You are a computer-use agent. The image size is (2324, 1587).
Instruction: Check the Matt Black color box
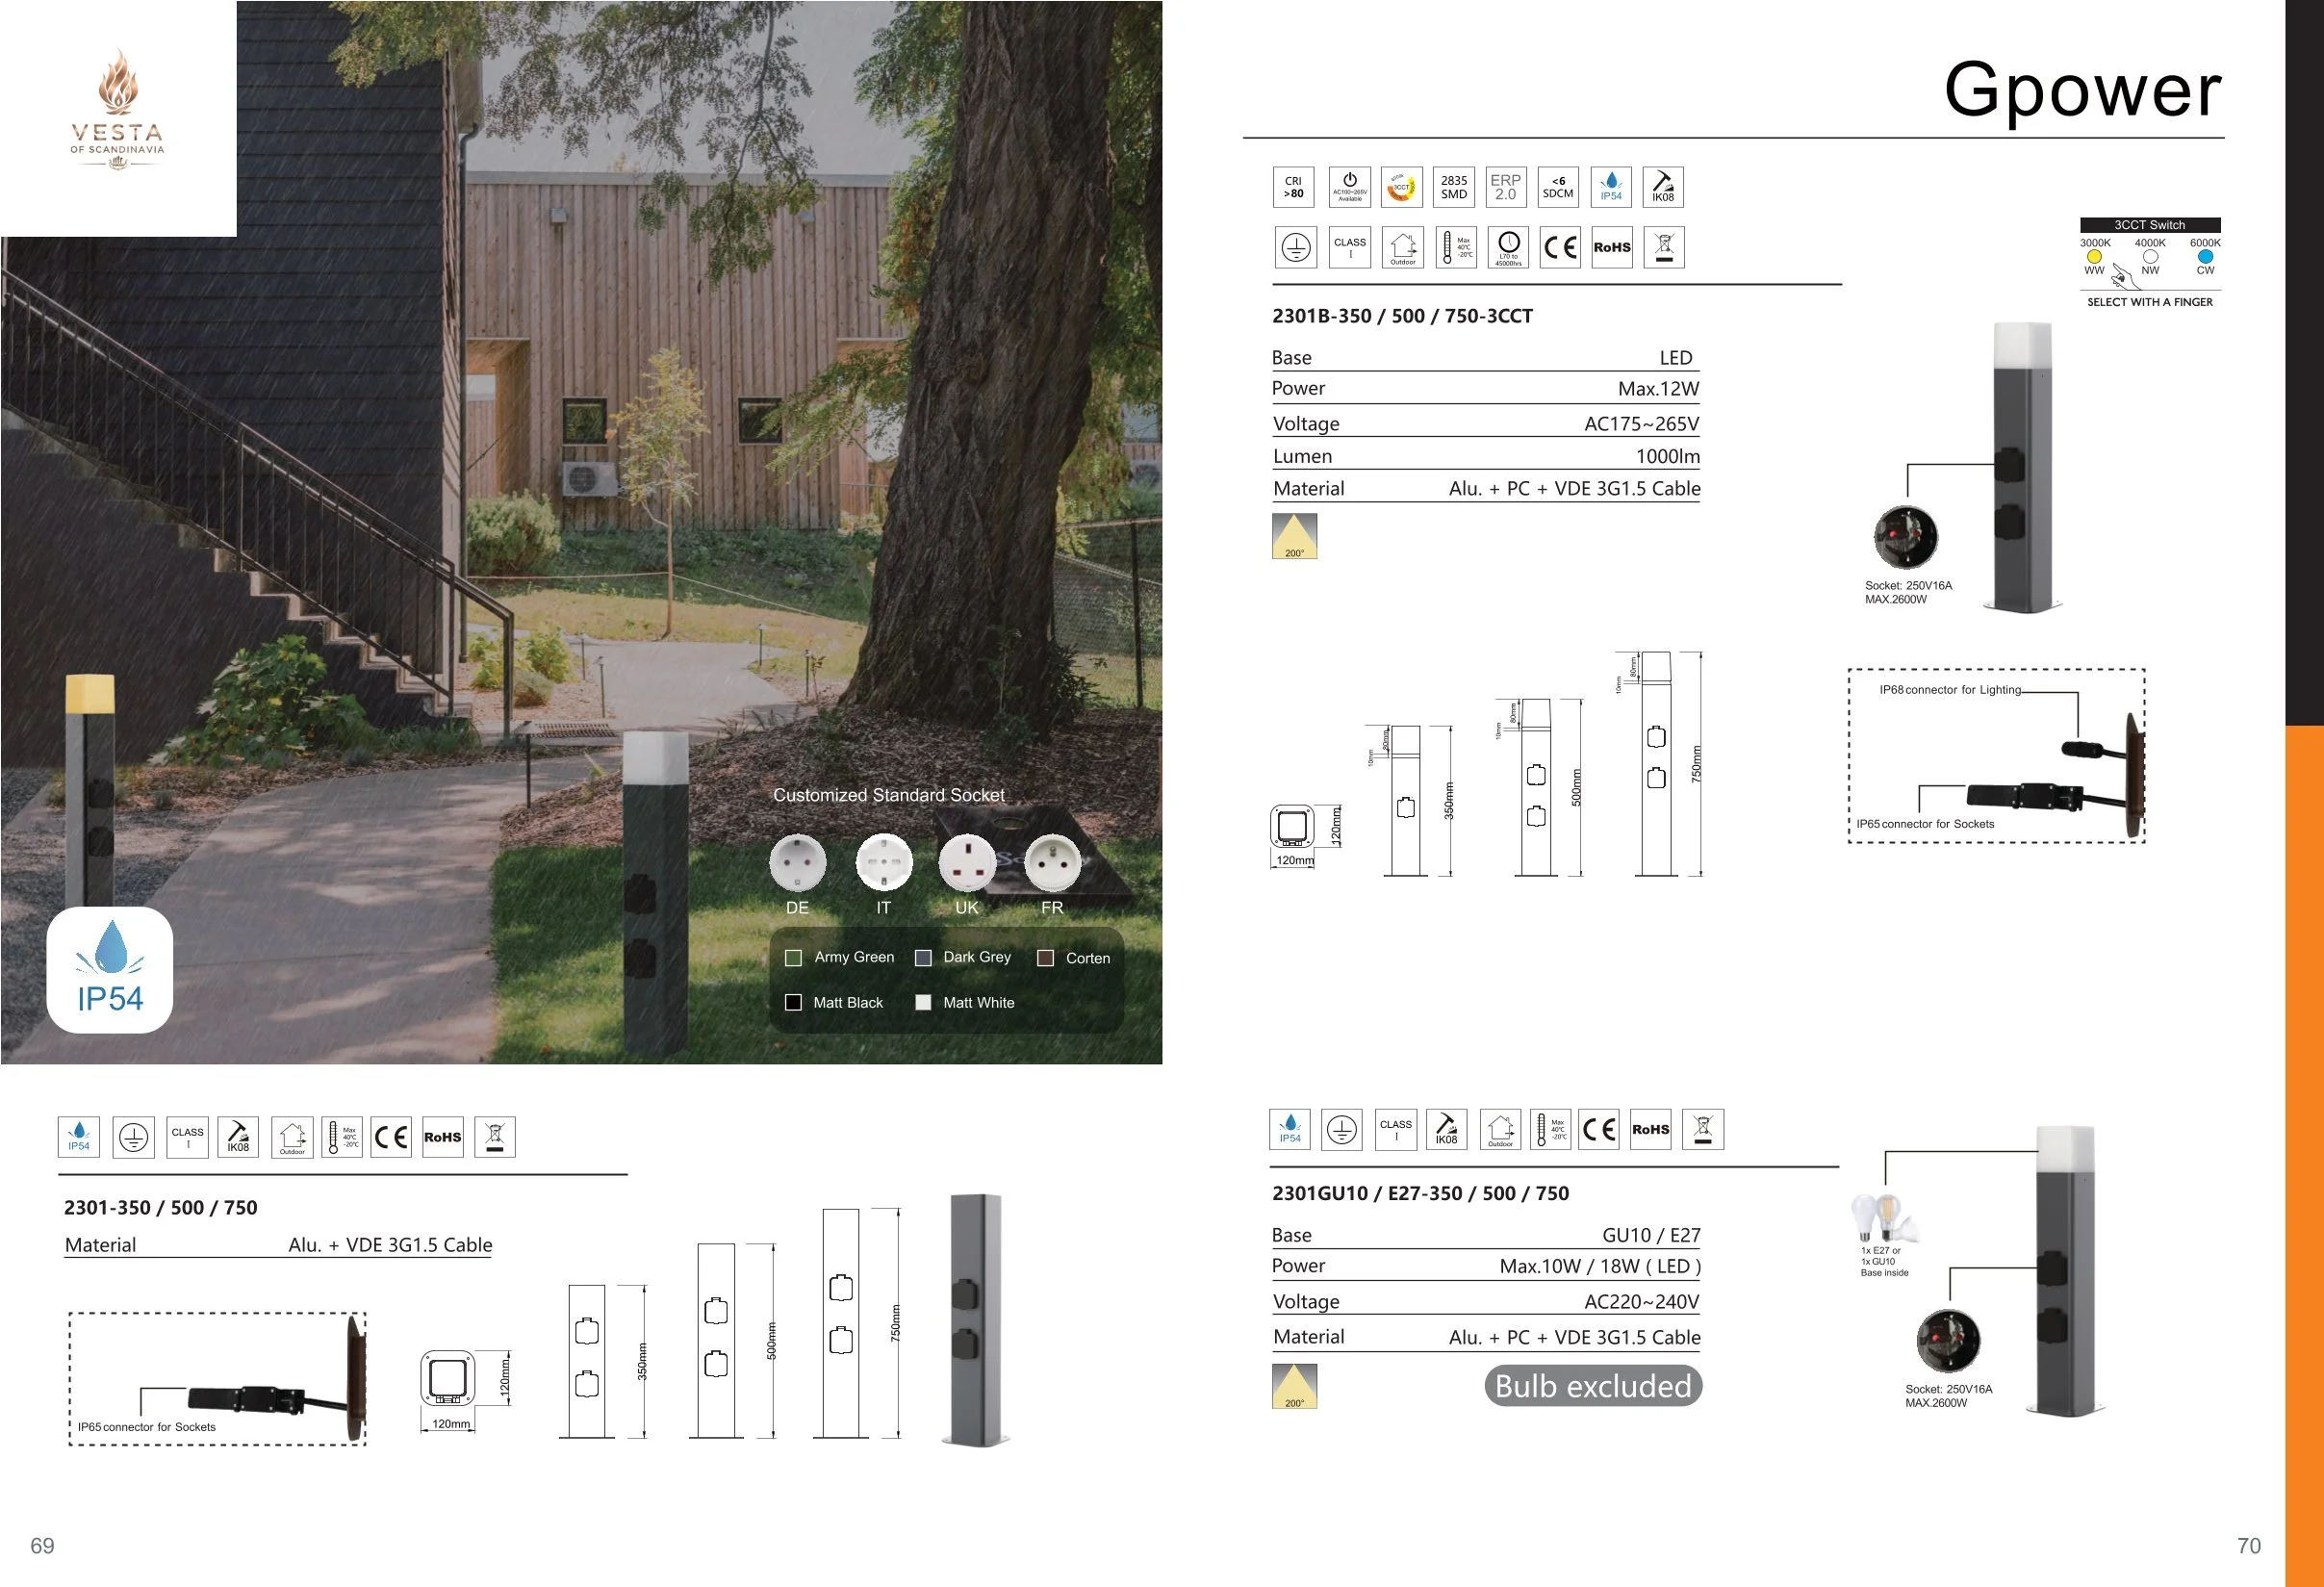[793, 1002]
